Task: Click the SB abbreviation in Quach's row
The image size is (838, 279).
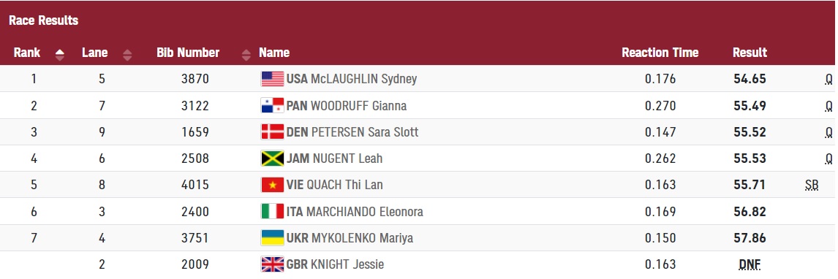Action: [x=812, y=185]
